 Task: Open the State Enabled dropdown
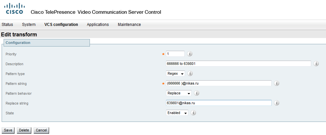point(177,113)
